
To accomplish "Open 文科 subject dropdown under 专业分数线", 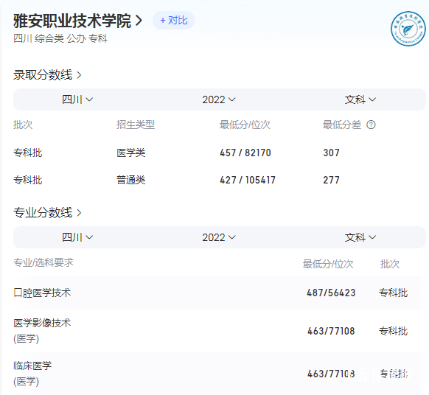I will point(360,237).
